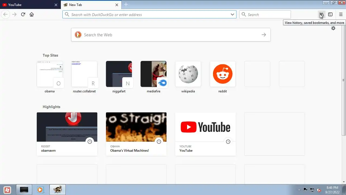The height and width of the screenshot is (195, 346).
Task: Close the New Tab tab
Action: [117, 5]
